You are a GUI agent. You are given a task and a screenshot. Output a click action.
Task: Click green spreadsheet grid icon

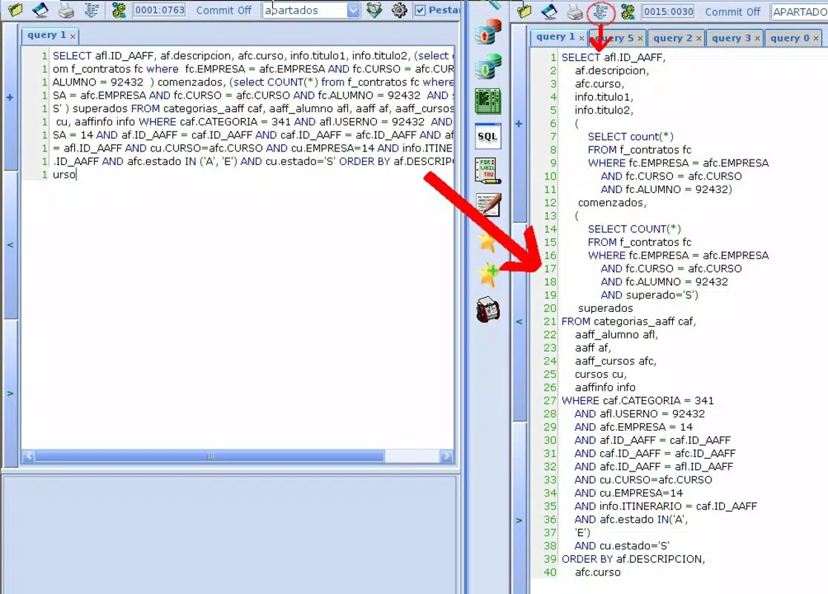488,102
